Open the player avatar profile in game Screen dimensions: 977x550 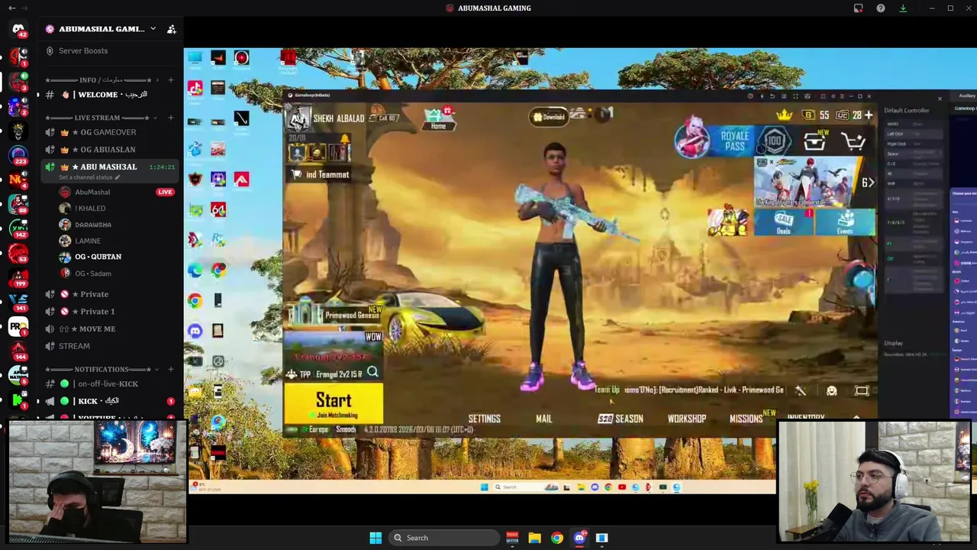[x=298, y=118]
